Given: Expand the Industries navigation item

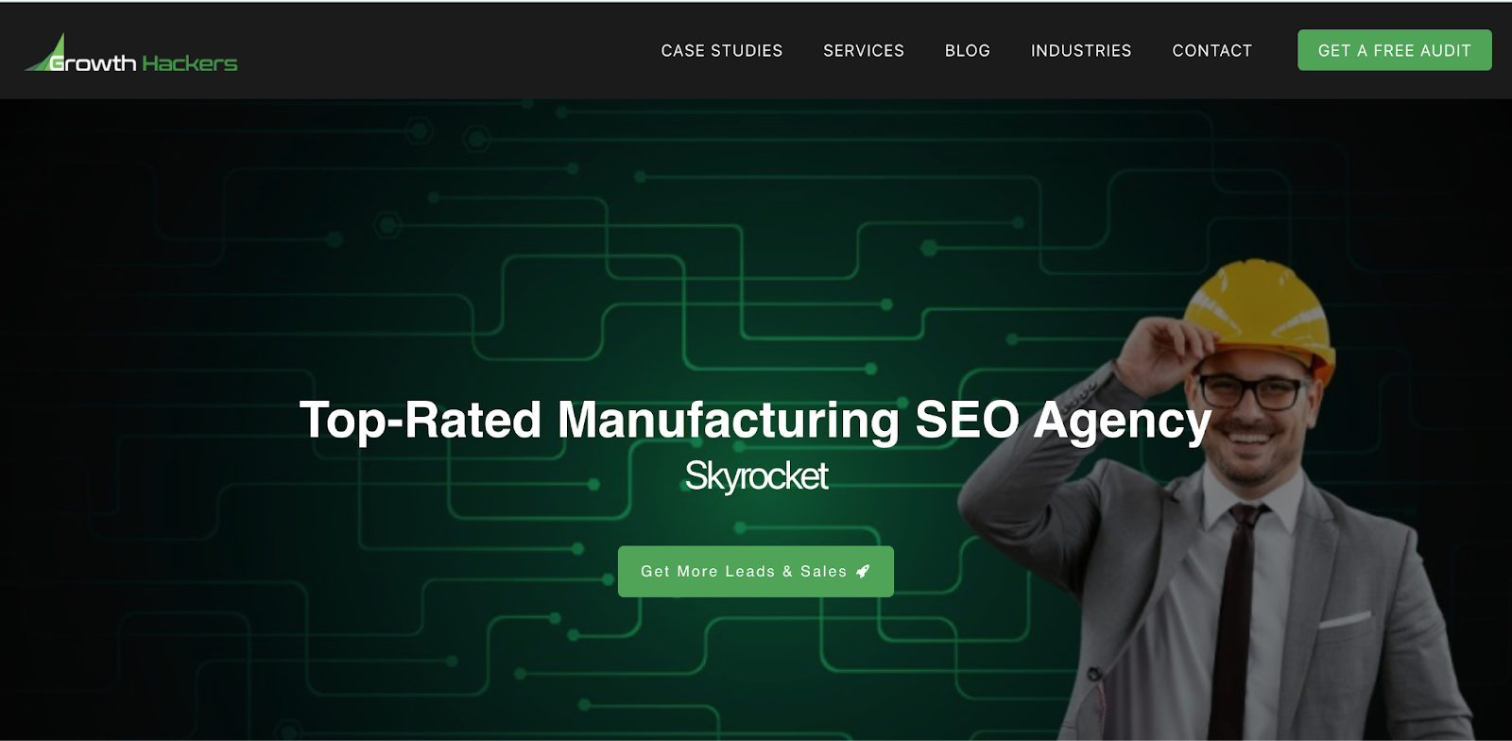Looking at the screenshot, I should click(1081, 50).
